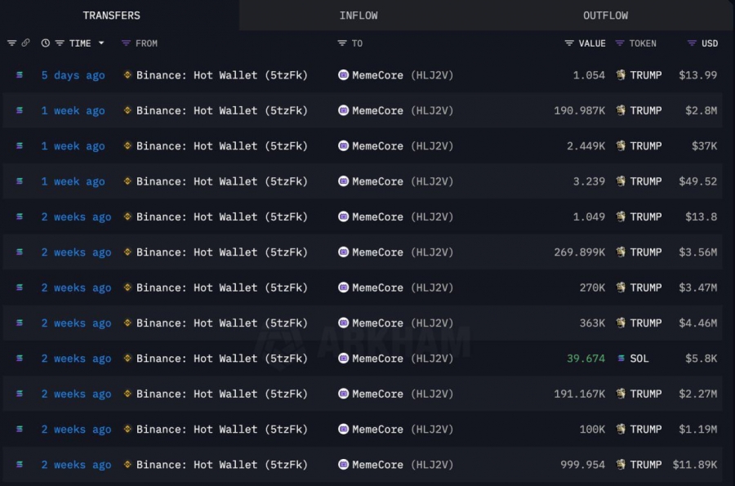Select the TRANSFERS tab
The width and height of the screenshot is (735, 486).
[x=112, y=16]
